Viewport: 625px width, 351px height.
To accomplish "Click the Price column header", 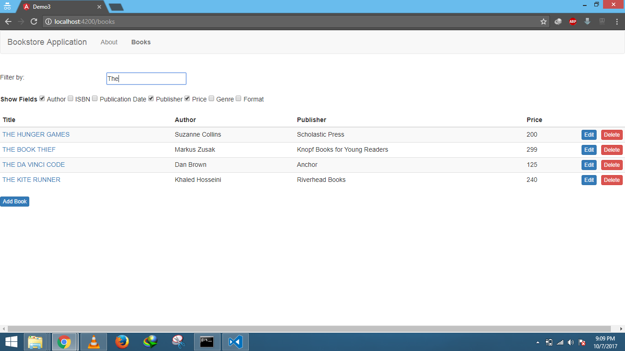I will coord(534,120).
